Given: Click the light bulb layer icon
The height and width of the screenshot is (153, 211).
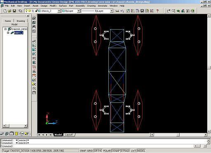Looking at the screenshot, I should (x=26, y=11).
